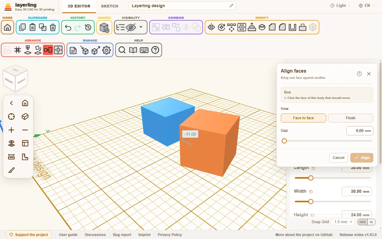Click the Align button
This screenshot has width=382, height=239.
[x=362, y=158]
